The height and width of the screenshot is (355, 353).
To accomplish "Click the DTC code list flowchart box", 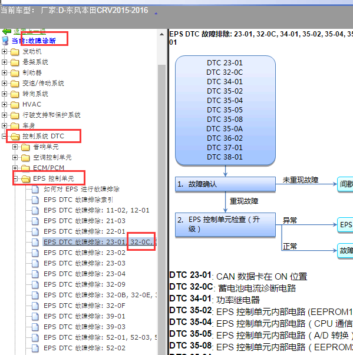I will (226, 110).
